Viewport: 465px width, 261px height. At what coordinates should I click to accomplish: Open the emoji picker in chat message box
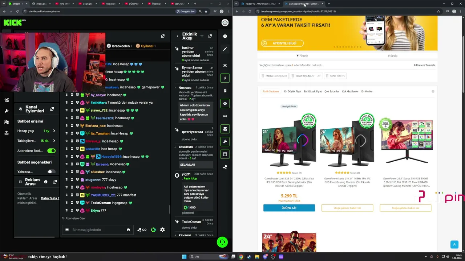click(128, 230)
